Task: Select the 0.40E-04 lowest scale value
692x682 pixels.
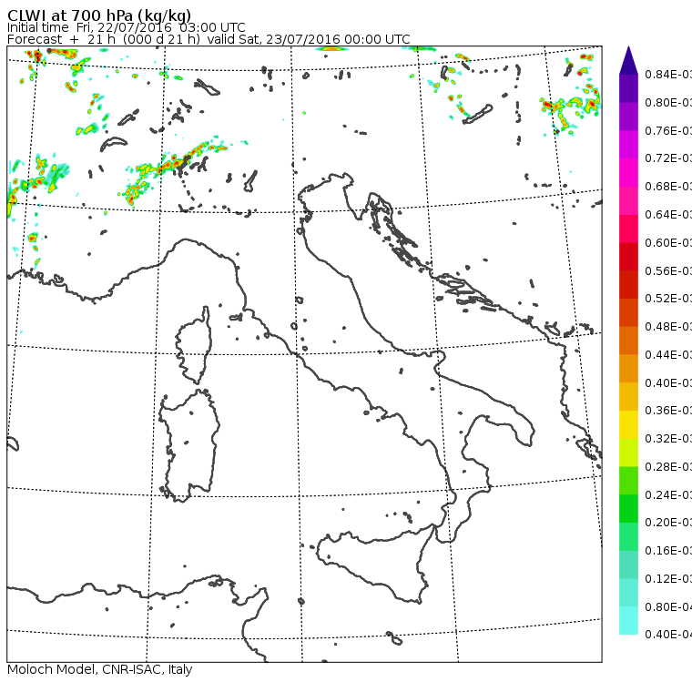Action: tap(668, 635)
